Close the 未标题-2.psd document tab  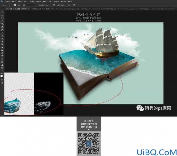56,9
